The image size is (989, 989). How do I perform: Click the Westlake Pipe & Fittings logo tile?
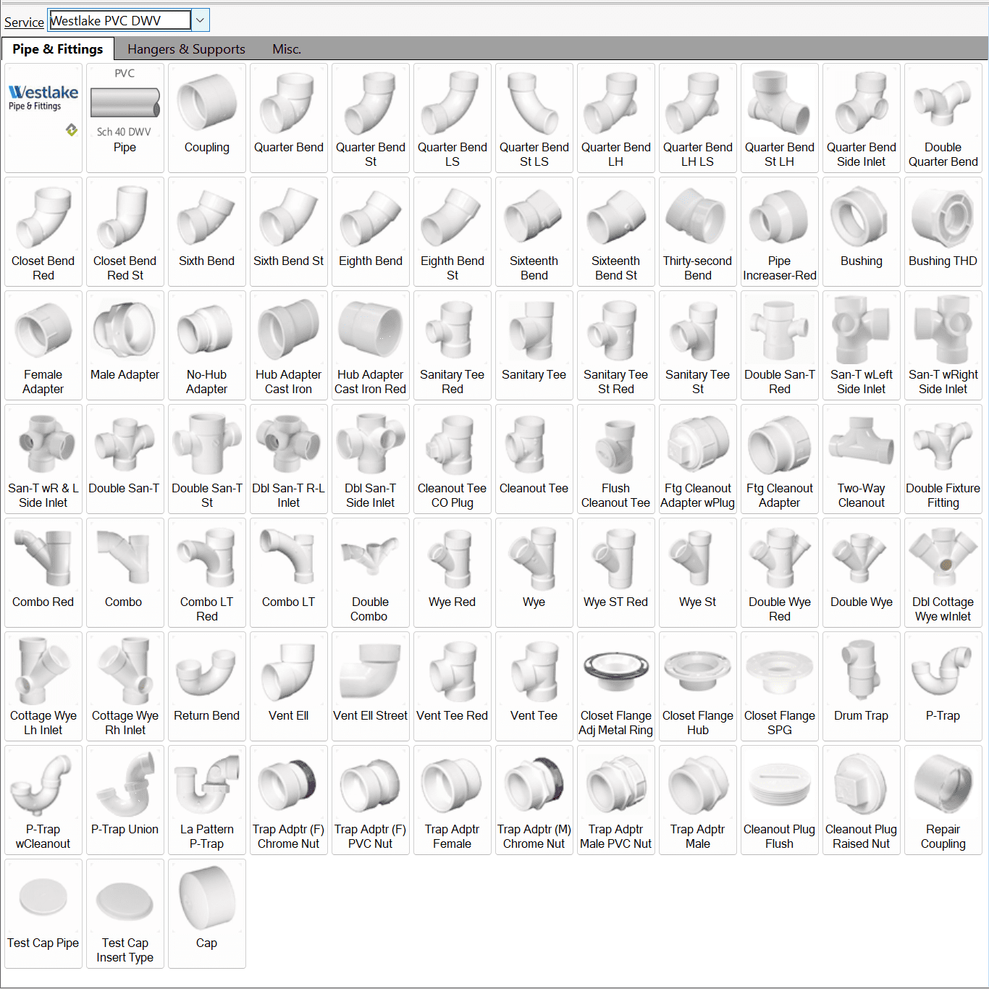tap(43, 117)
